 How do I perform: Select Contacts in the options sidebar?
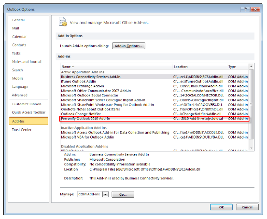click(19, 45)
